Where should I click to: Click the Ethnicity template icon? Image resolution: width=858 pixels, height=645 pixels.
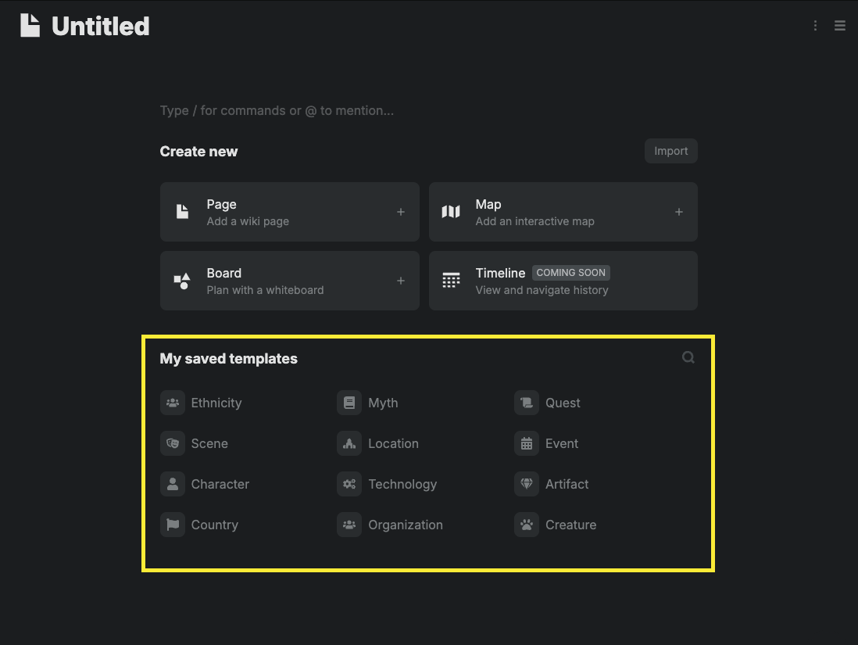[172, 403]
